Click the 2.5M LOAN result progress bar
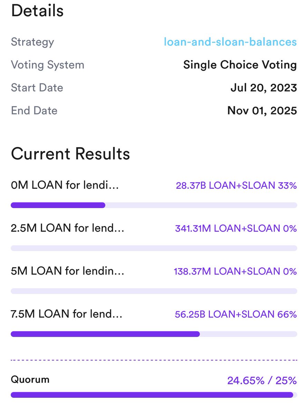 click(x=154, y=248)
